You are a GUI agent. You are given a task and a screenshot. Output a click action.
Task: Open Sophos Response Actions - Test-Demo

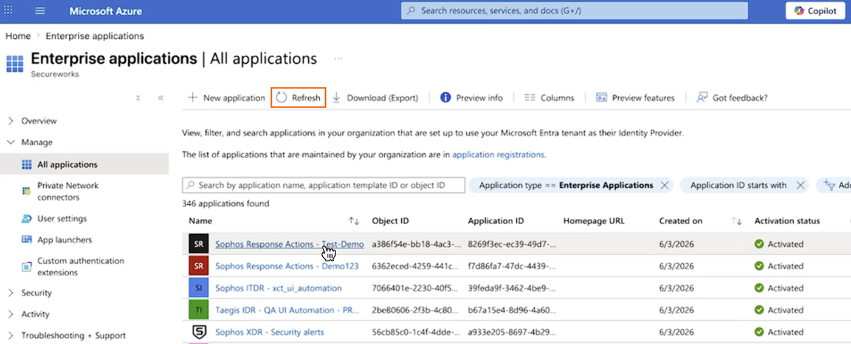pyautogui.click(x=289, y=244)
